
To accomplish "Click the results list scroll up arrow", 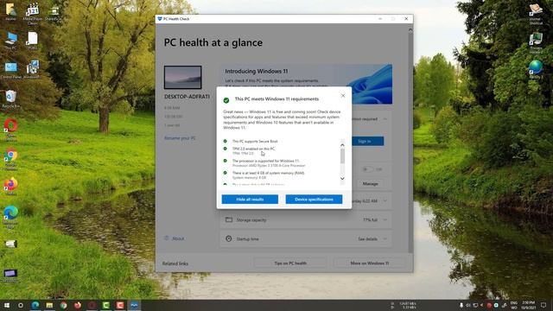I will (342, 145).
